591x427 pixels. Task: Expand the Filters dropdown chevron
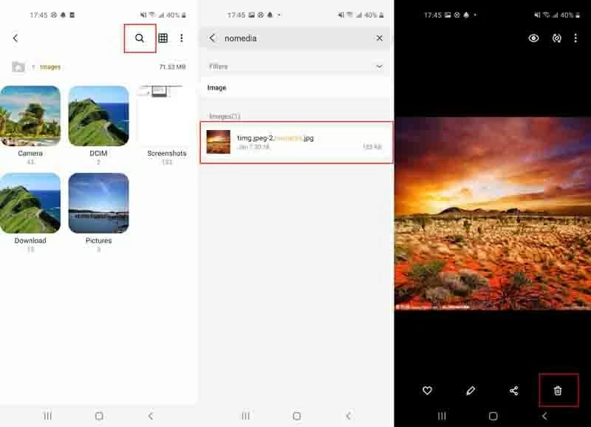[380, 66]
